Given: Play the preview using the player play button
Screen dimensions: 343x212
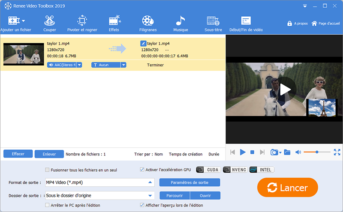Looking at the screenshot, I should (x=243, y=152).
